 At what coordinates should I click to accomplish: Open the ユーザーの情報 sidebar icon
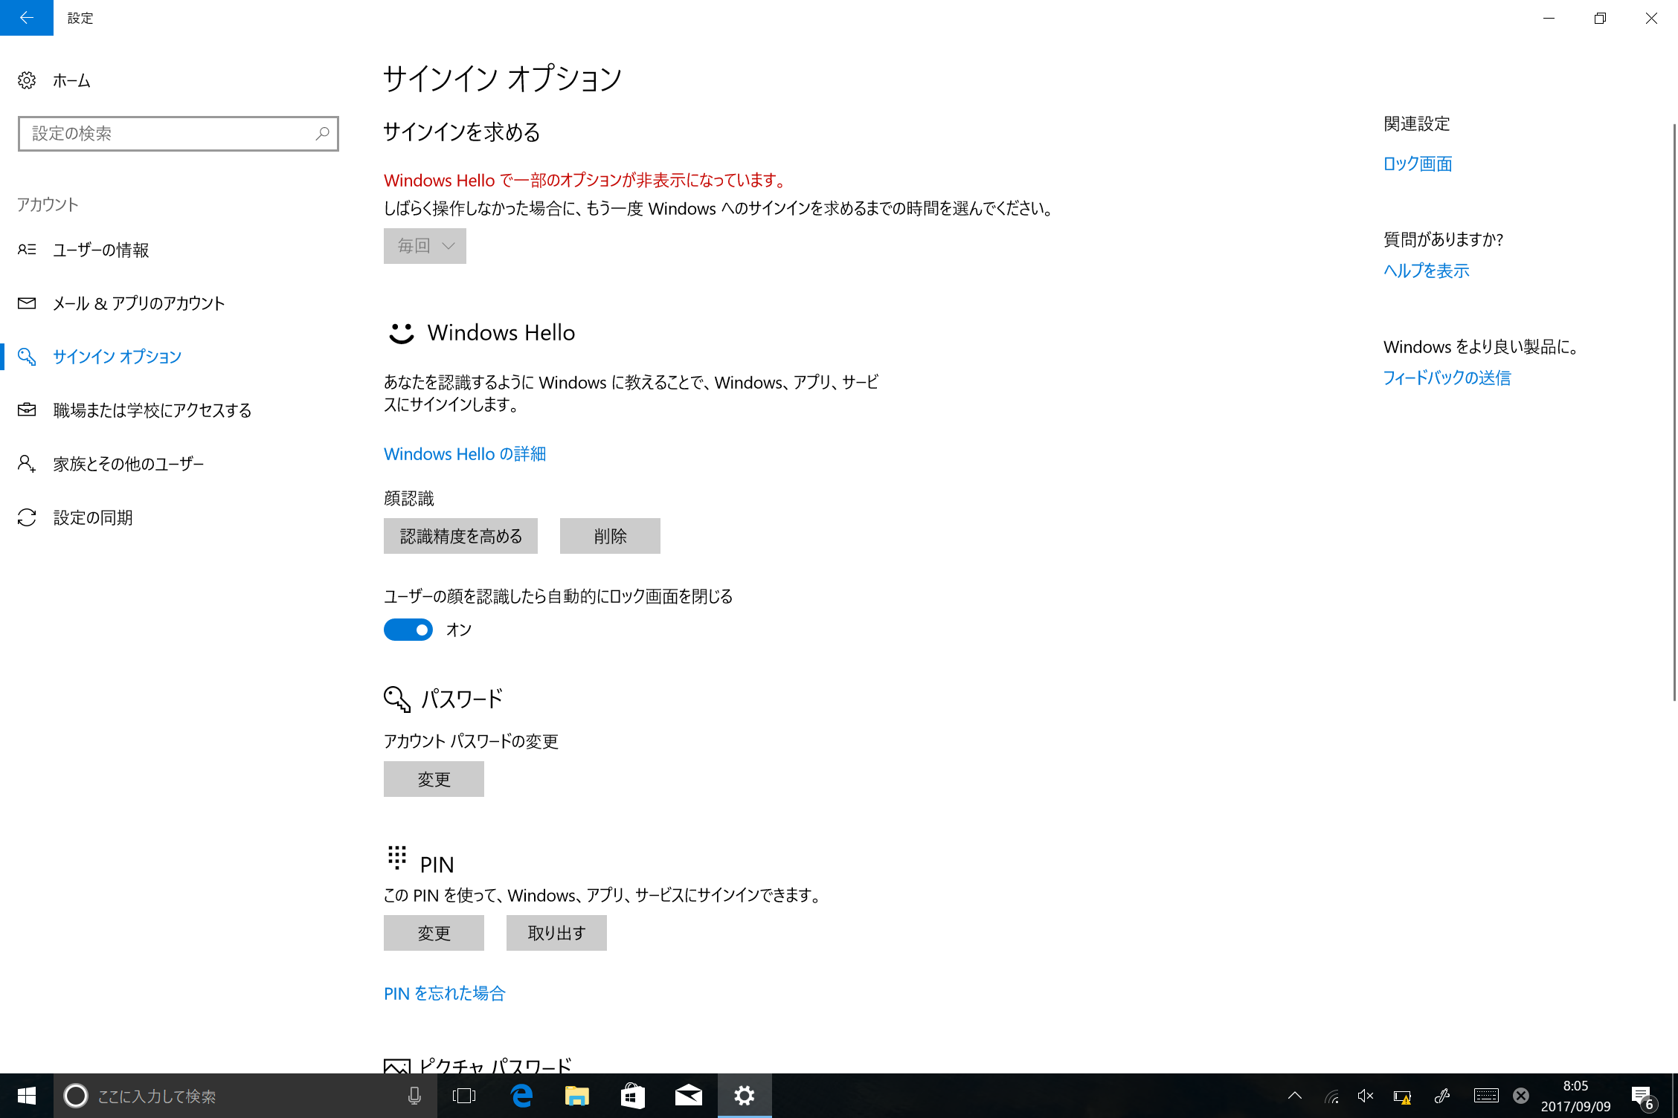click(x=27, y=250)
